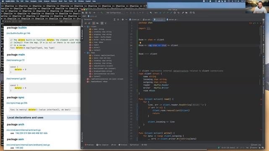Click the VCS update project arrow icon
This screenshot has width=269, height=151.
coord(160,13)
